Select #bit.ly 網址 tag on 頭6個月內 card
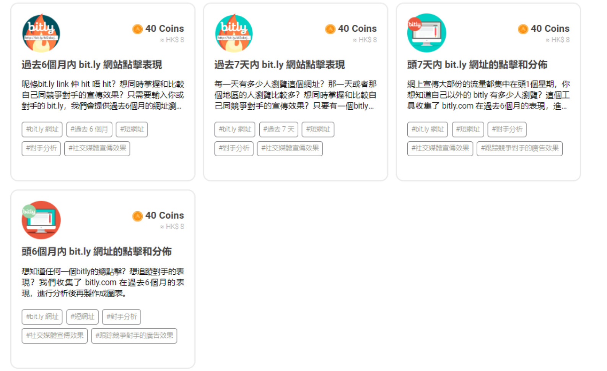Image resolution: width=607 pixels, height=371 pixels. point(42,317)
